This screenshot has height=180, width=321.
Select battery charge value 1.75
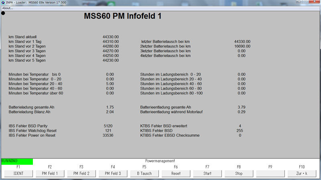[x=110, y=107]
